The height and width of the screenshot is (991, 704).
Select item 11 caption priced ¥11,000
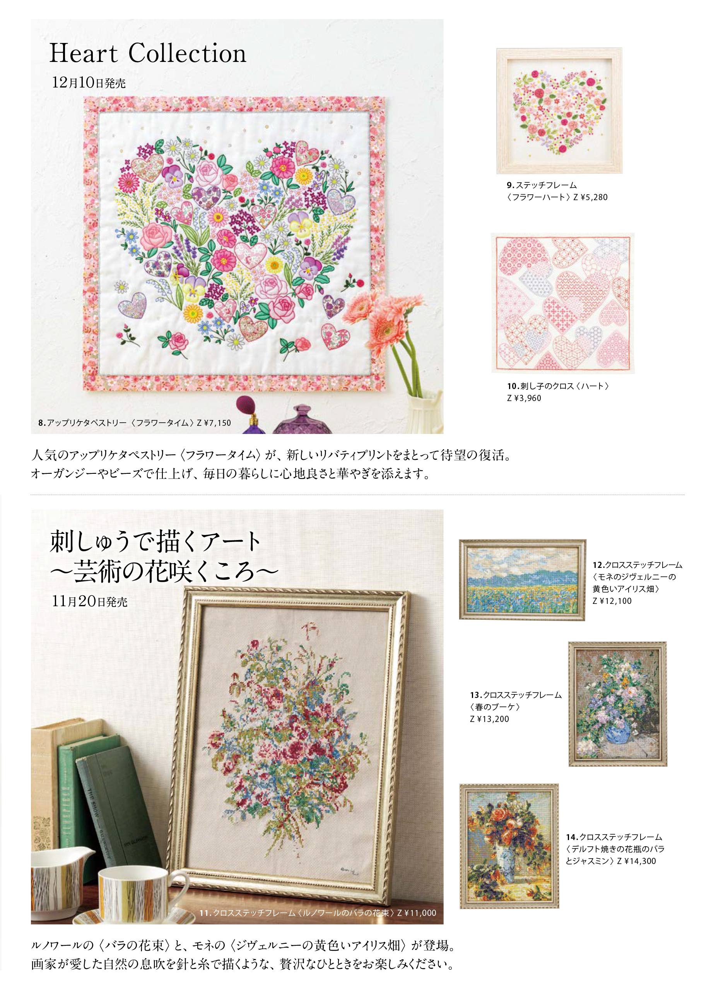pyautogui.click(x=318, y=912)
